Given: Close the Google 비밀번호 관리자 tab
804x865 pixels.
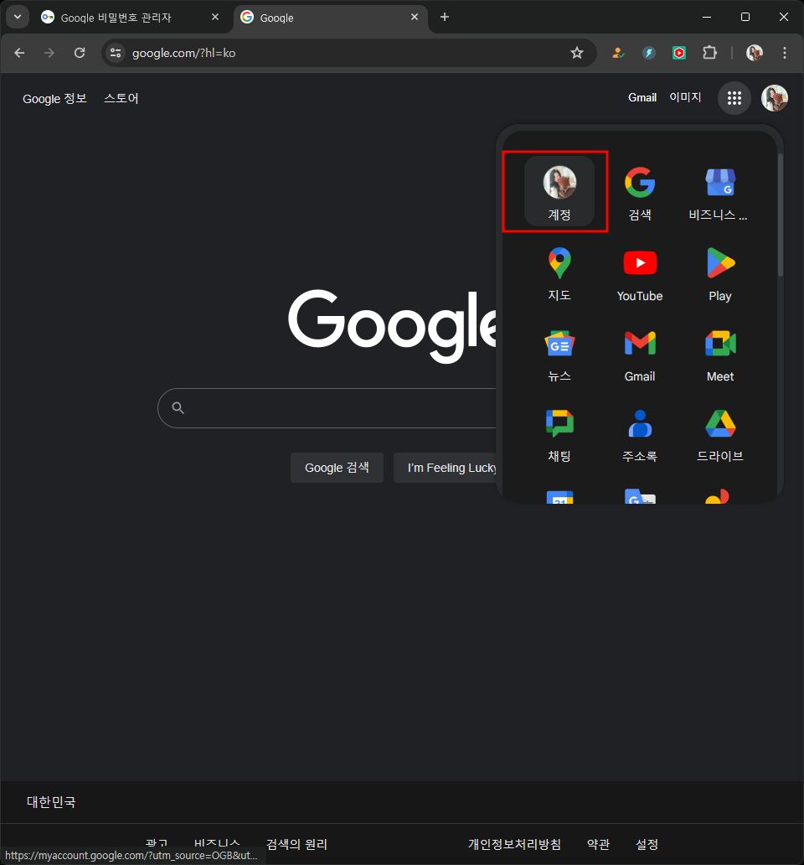Looking at the screenshot, I should [x=215, y=17].
